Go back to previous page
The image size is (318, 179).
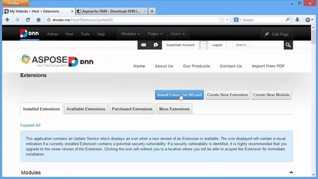[7, 20]
